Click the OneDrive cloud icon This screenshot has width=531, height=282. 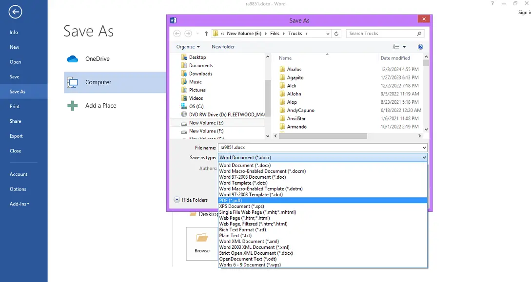[73, 59]
